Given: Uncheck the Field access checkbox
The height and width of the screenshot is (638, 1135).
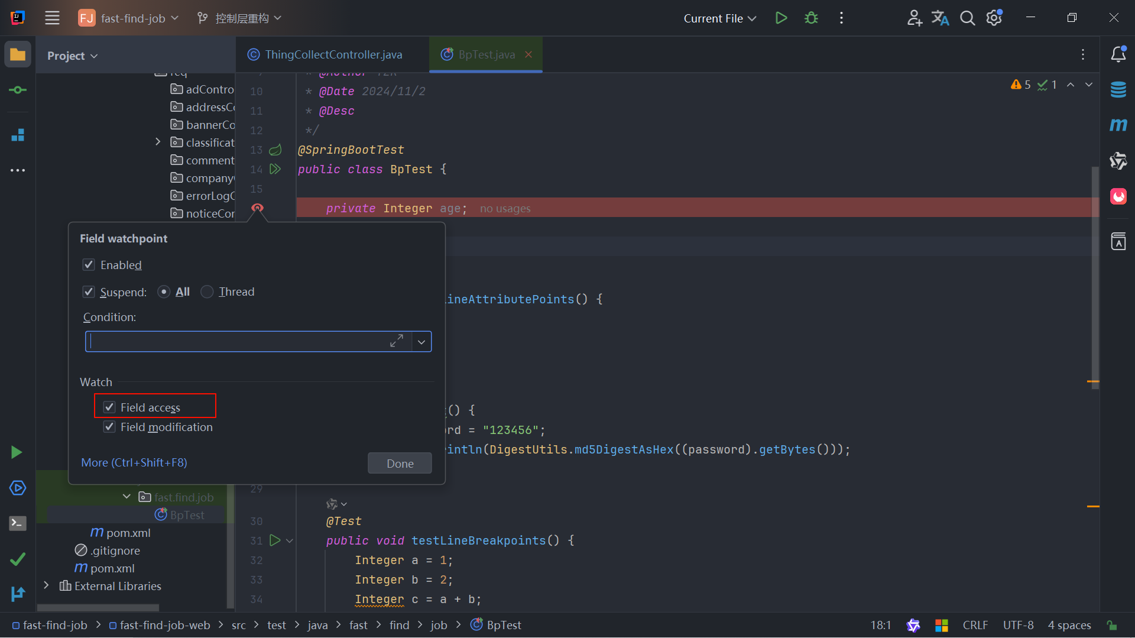Looking at the screenshot, I should click(x=109, y=407).
